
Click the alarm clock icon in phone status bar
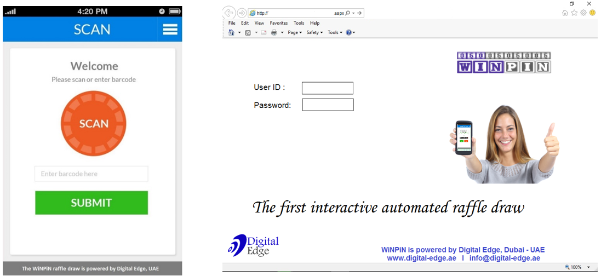[162, 12]
